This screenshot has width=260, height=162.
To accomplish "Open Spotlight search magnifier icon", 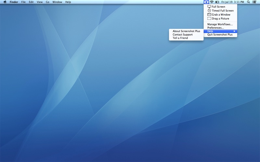I will (248, 2).
